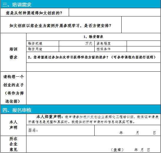Click the 年 月 日 date cell beside 签名

128,130
